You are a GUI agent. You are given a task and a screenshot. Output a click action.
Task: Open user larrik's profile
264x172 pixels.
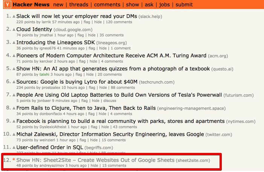[x=46, y=22]
